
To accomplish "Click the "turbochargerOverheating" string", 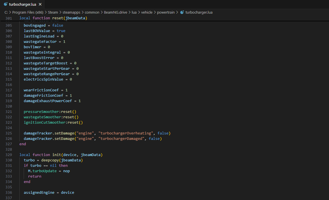I will click(126, 133).
